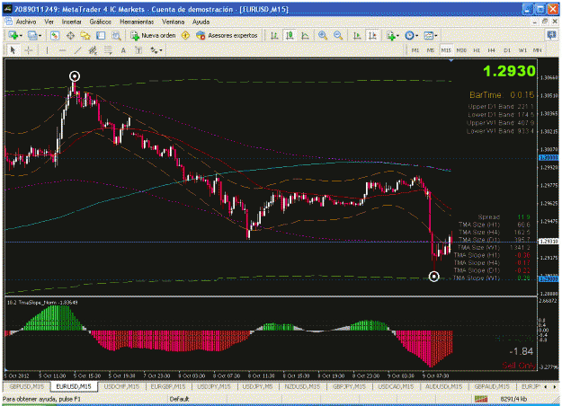Open the templates dropdown
This screenshot has width=562, height=406.
point(431,35)
